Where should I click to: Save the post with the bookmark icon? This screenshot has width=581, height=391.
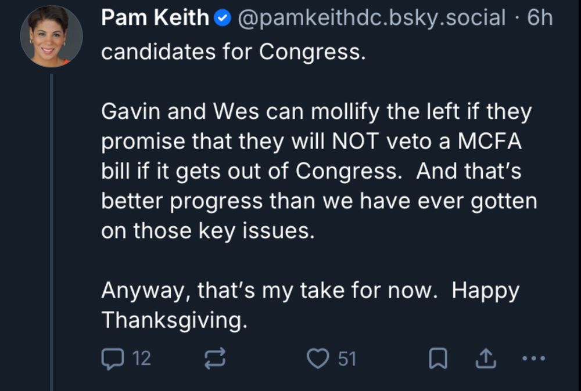click(438, 360)
